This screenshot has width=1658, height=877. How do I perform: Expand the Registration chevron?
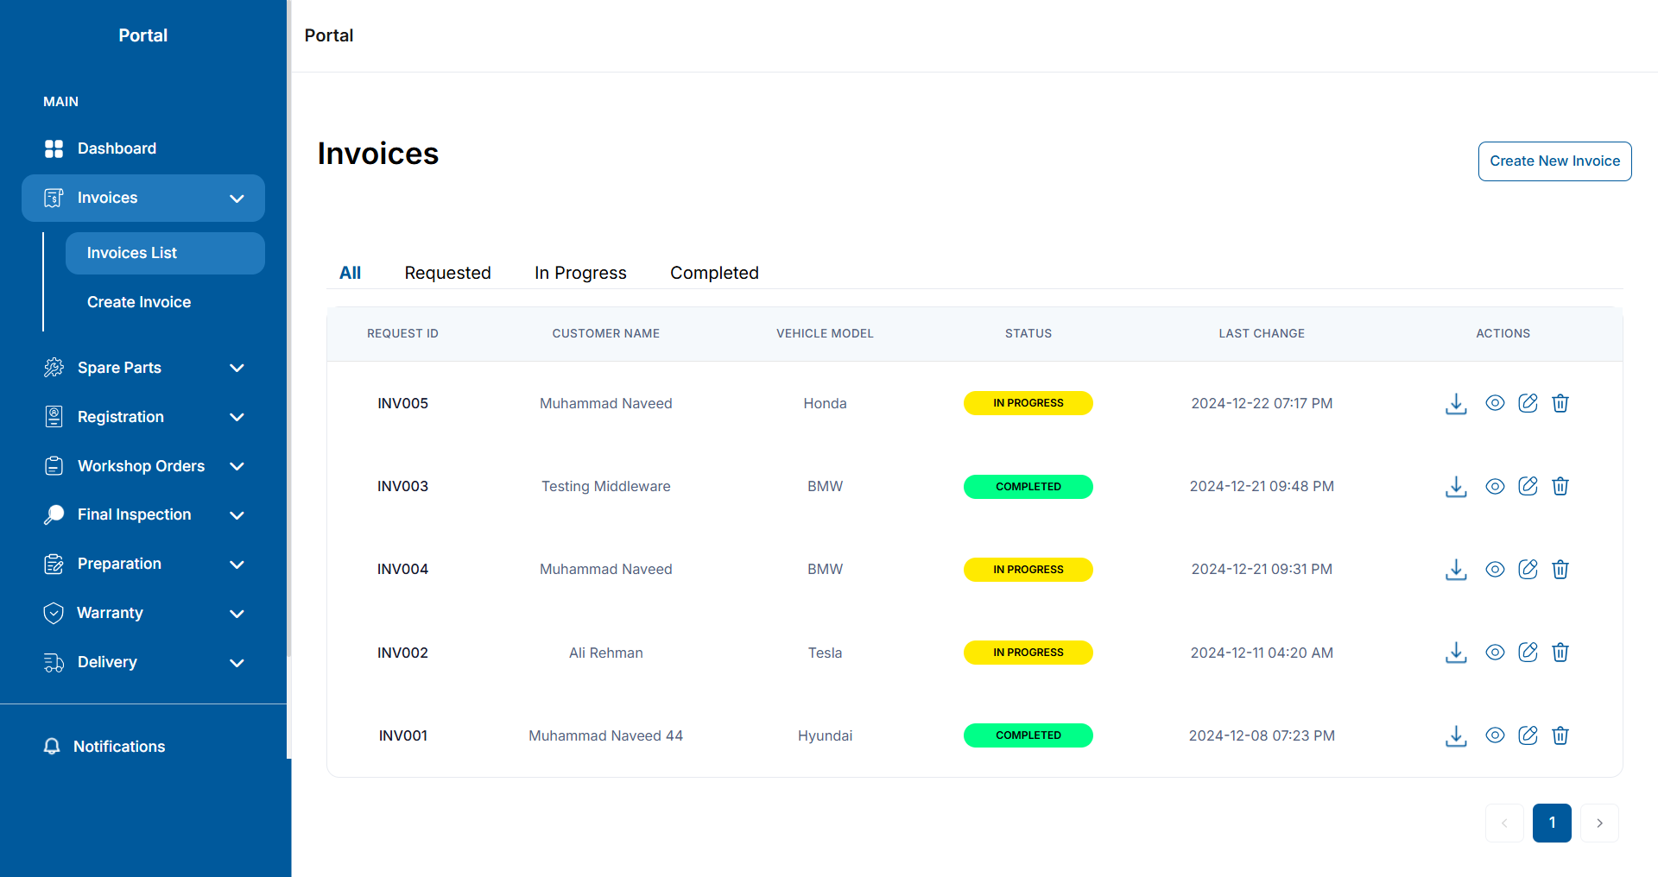tap(237, 417)
